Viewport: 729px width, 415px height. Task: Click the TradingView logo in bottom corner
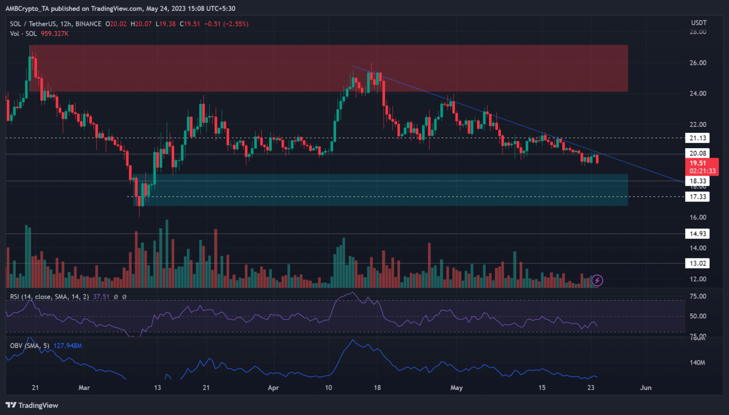click(31, 405)
